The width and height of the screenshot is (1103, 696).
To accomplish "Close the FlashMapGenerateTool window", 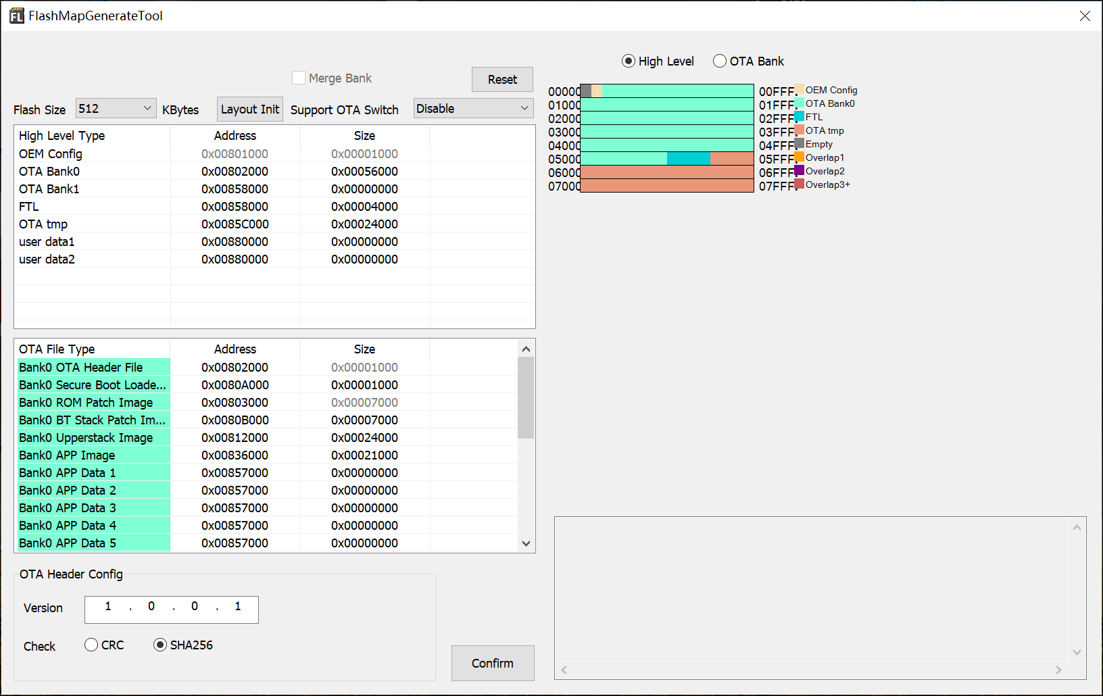I will [x=1085, y=16].
